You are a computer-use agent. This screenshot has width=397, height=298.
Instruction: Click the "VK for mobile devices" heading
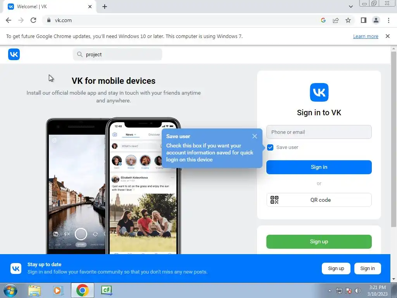click(x=114, y=81)
